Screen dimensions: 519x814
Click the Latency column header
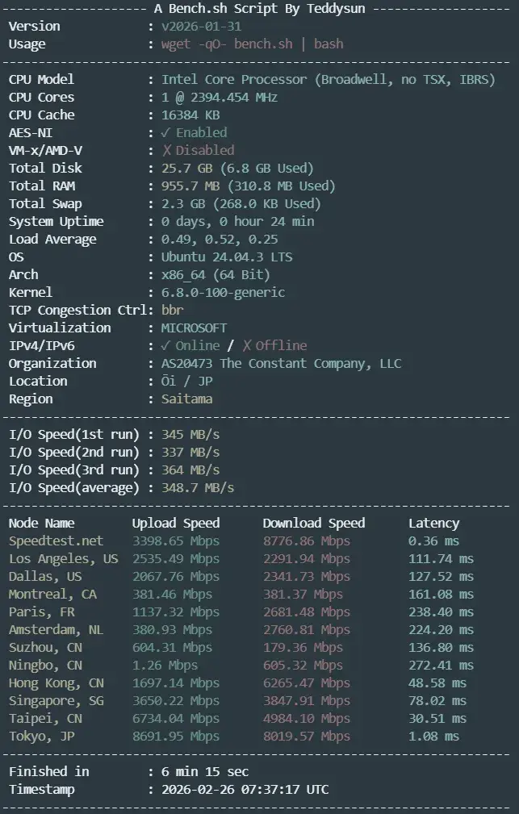(433, 523)
